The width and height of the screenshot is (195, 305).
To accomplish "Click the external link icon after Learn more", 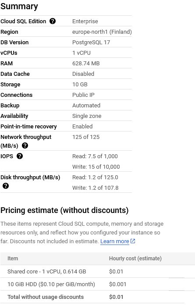I will coord(133,241).
